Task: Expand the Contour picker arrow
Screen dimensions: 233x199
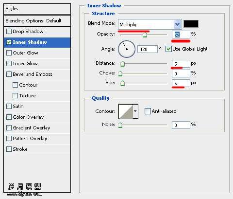Action: [135, 111]
